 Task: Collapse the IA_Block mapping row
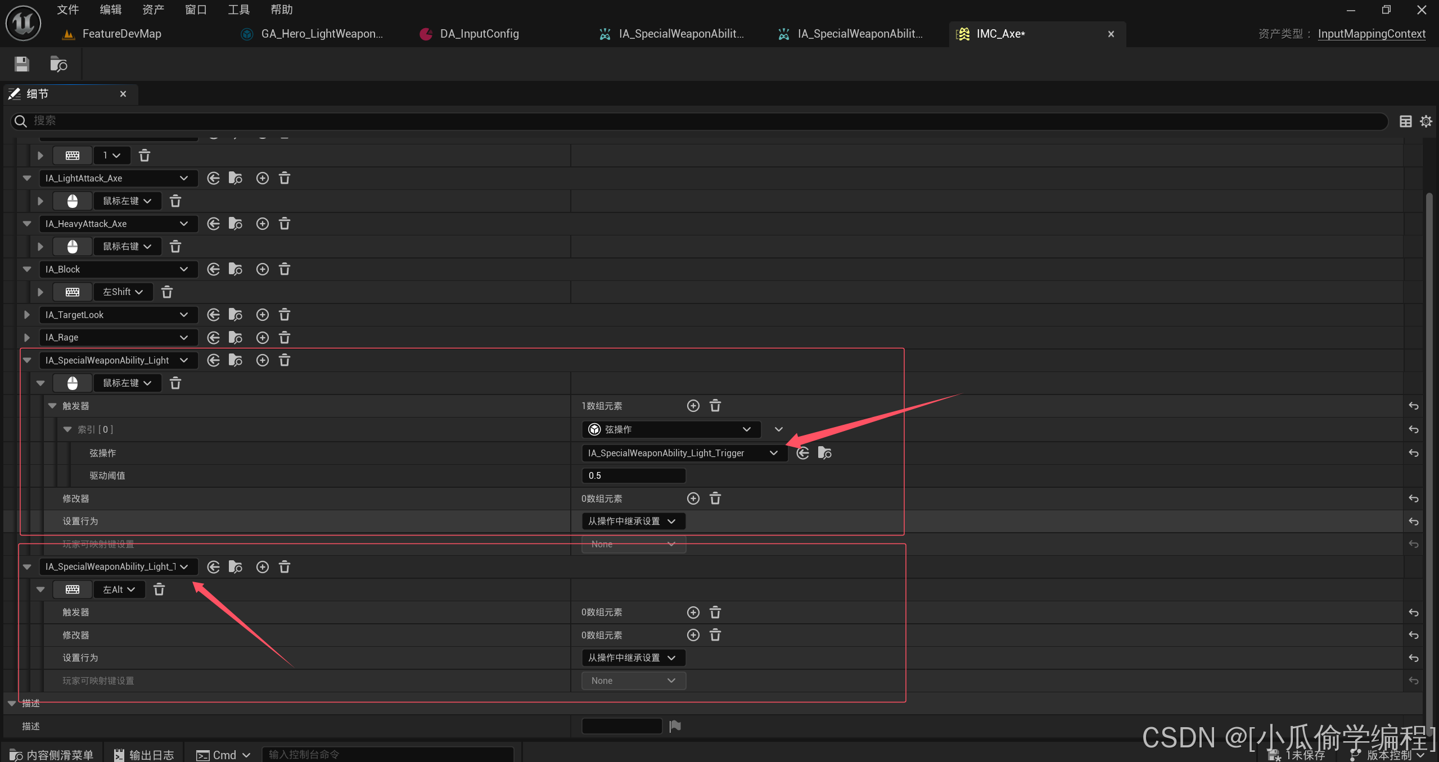tap(27, 269)
